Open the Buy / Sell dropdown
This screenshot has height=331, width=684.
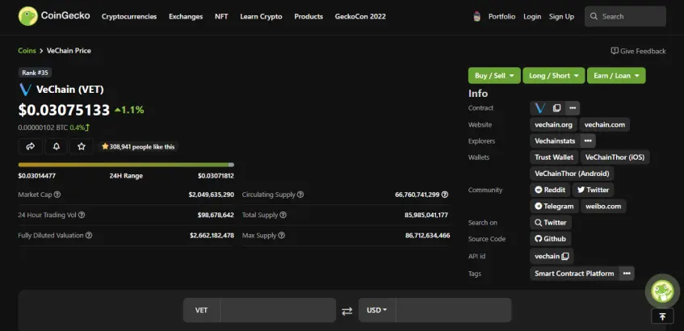coord(494,75)
